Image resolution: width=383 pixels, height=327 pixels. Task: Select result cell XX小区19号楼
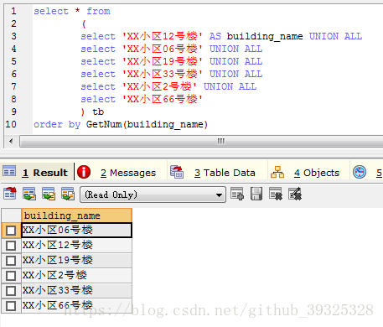(x=76, y=261)
